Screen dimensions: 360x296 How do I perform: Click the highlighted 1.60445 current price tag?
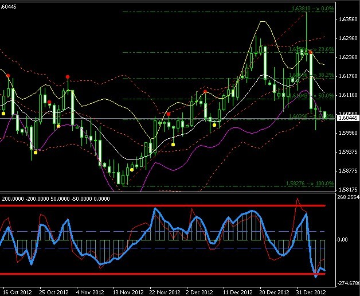click(348, 118)
